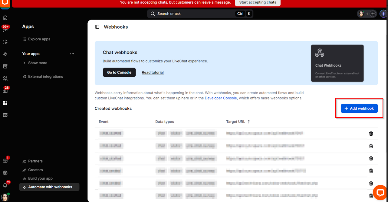Open External integrations
This screenshot has height=202, width=388.
coord(43,77)
